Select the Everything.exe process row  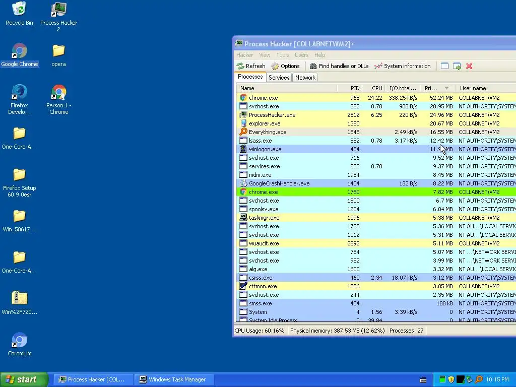[x=376, y=132]
